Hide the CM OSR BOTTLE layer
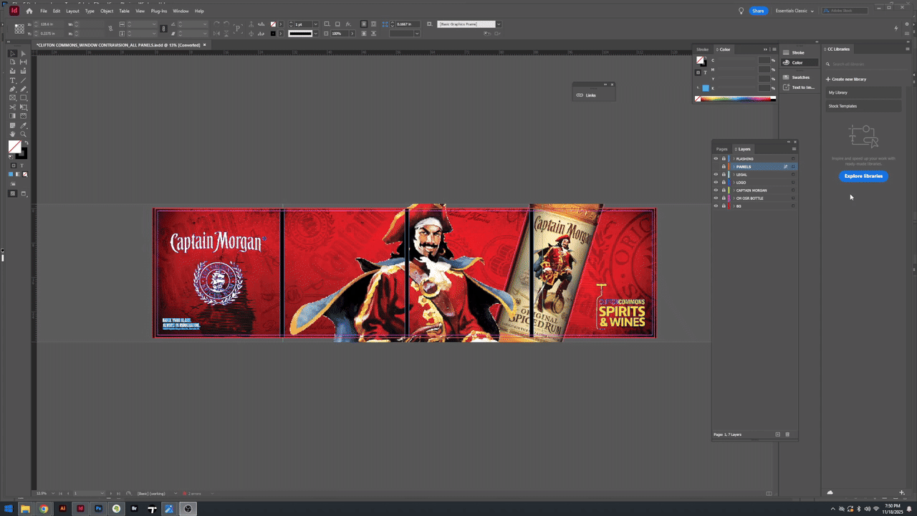Screen dimensions: 917x516 pos(716,198)
